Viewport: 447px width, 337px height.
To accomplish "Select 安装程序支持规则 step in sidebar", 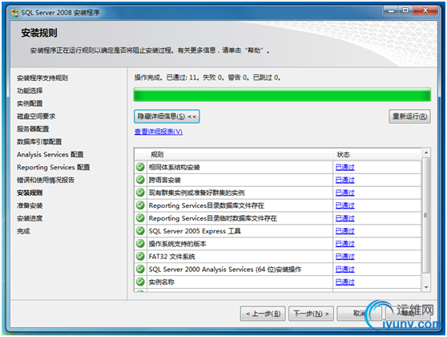I will coord(42,78).
